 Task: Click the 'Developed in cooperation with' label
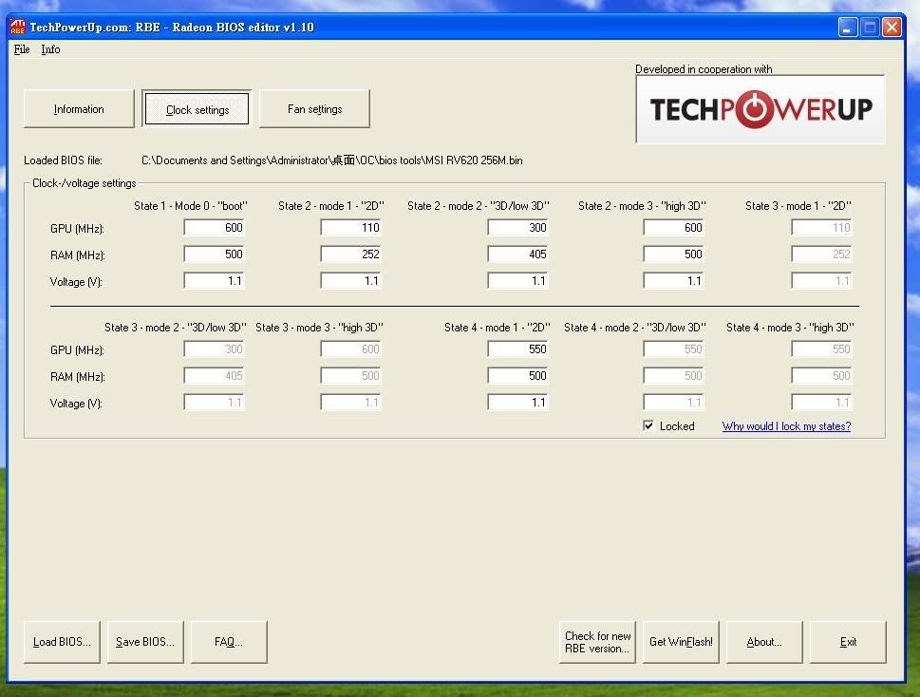(704, 69)
